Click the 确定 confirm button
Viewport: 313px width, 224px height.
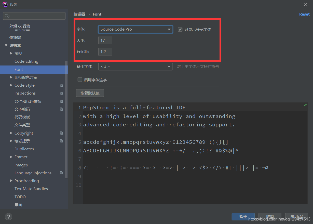[243, 217]
